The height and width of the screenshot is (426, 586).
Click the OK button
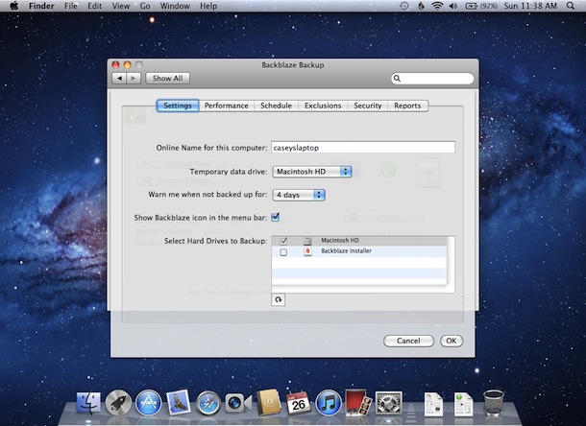click(451, 341)
